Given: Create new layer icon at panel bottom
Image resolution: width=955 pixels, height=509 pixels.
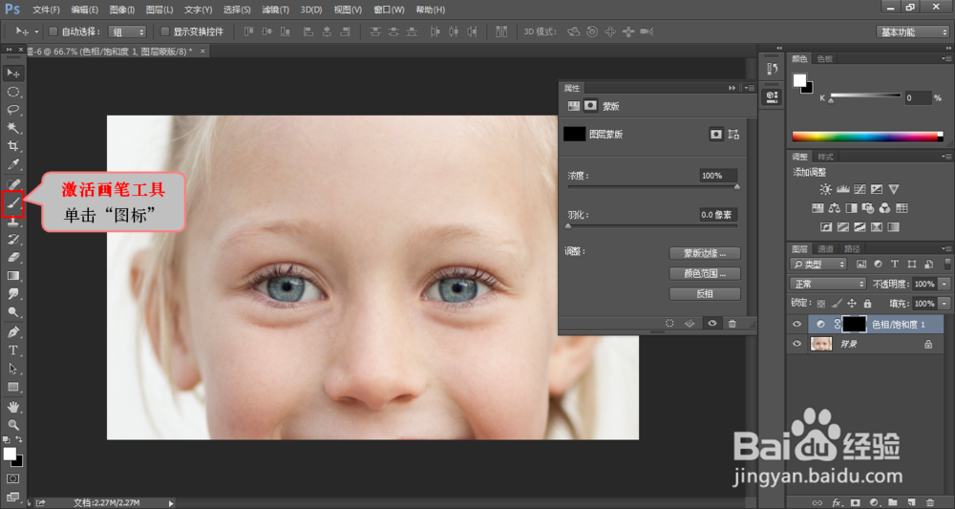Looking at the screenshot, I should pos(911,503).
